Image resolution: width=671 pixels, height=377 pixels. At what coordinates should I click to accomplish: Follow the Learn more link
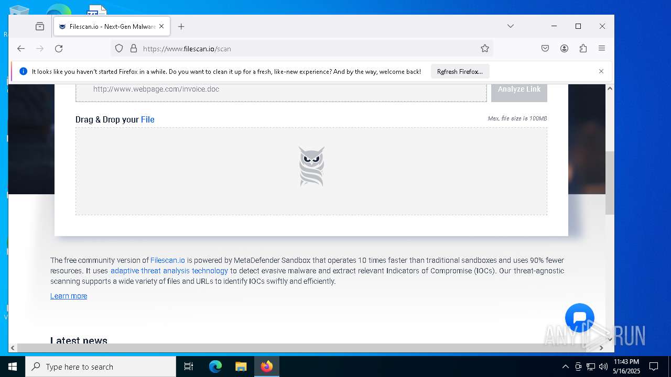[69, 296]
